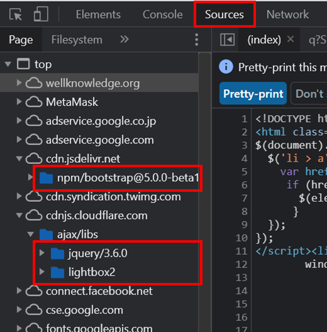The height and width of the screenshot is (332, 327).
Task: Select the jquery/3.6.0 folder label
Action: point(97,253)
